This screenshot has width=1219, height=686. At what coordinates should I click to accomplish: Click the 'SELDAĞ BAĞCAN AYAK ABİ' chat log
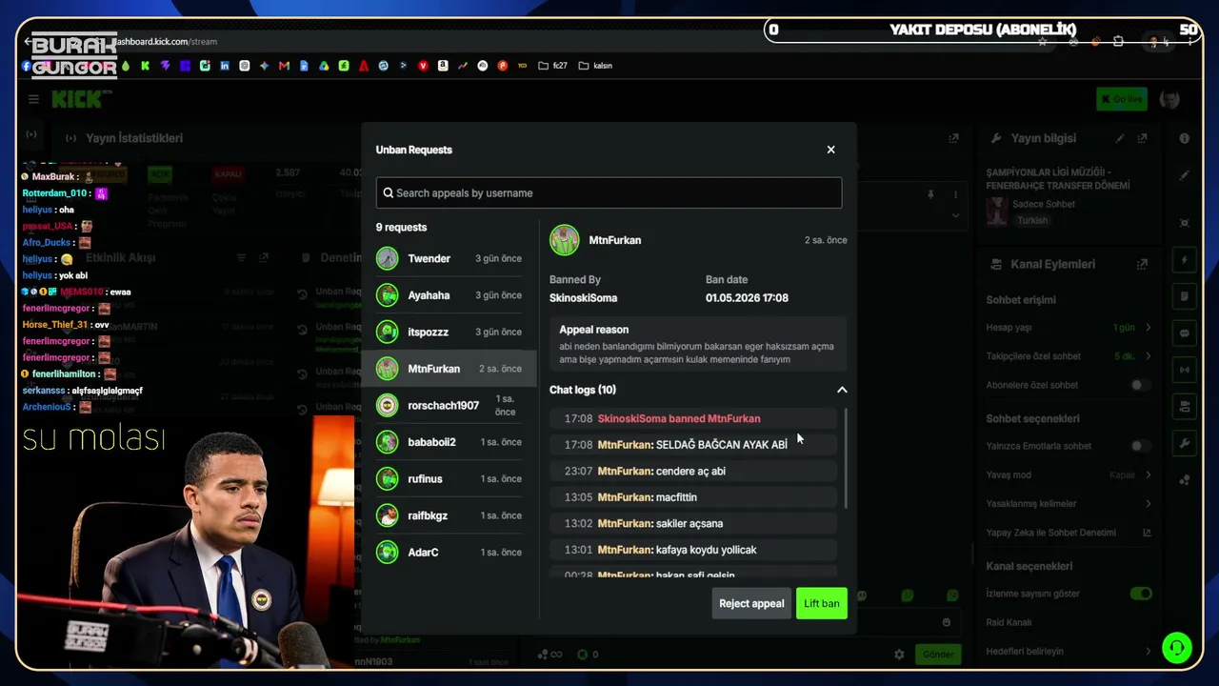(x=693, y=445)
